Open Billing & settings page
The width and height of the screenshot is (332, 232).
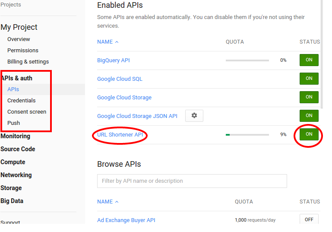click(28, 62)
